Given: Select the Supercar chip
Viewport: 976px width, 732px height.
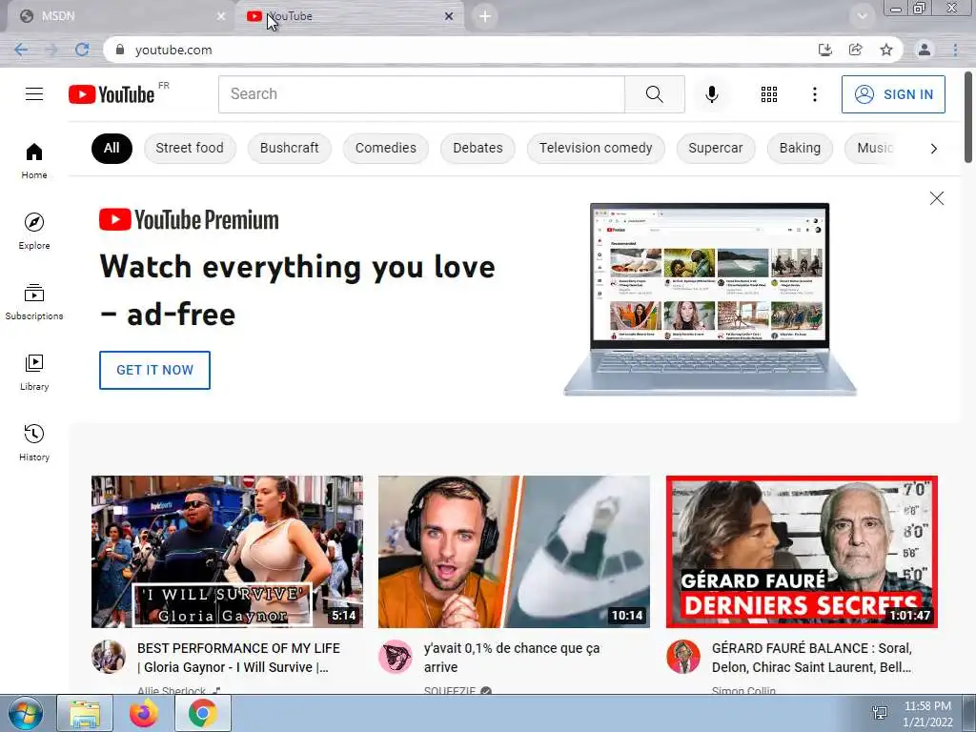Looking at the screenshot, I should 716,148.
